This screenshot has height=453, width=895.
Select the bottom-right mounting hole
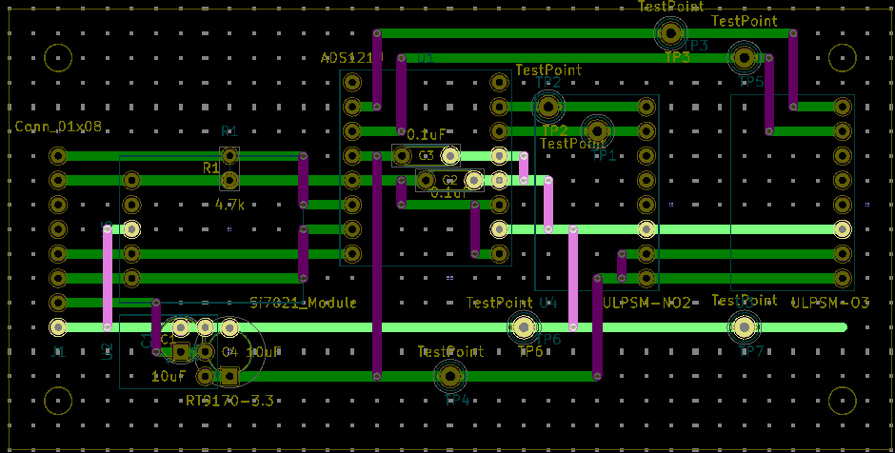tap(843, 402)
